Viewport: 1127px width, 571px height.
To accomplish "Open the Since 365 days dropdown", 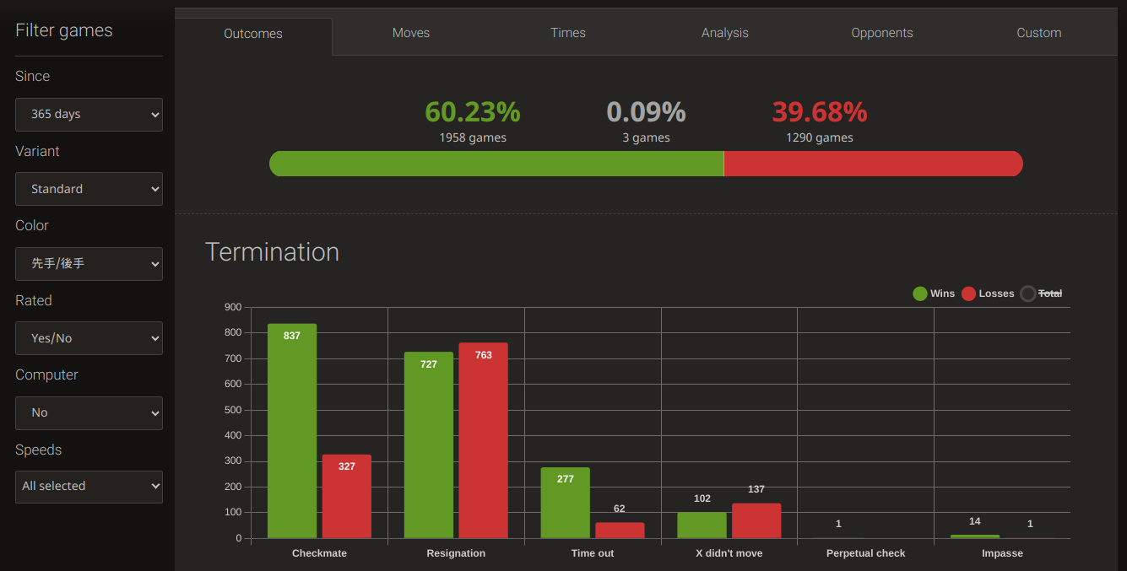I will [x=89, y=114].
